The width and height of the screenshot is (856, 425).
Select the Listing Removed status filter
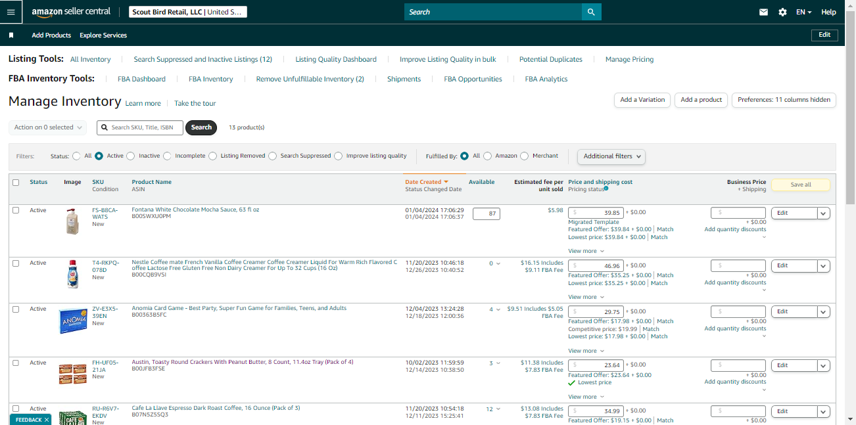tap(212, 156)
